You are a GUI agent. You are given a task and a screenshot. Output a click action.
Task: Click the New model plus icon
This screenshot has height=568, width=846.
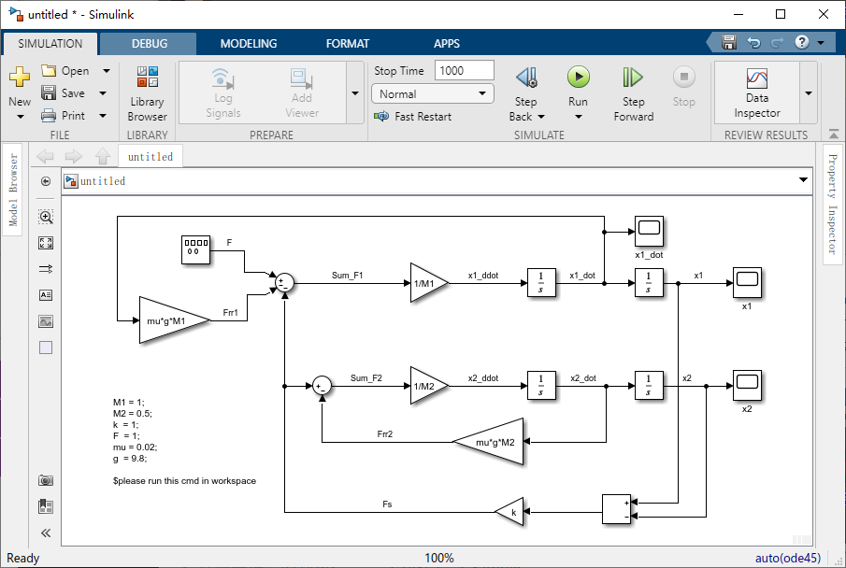pyautogui.click(x=20, y=77)
